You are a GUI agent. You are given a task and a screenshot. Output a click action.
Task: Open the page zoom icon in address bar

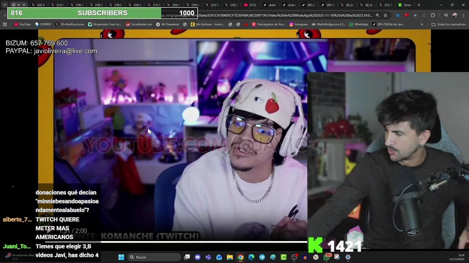coord(377,15)
